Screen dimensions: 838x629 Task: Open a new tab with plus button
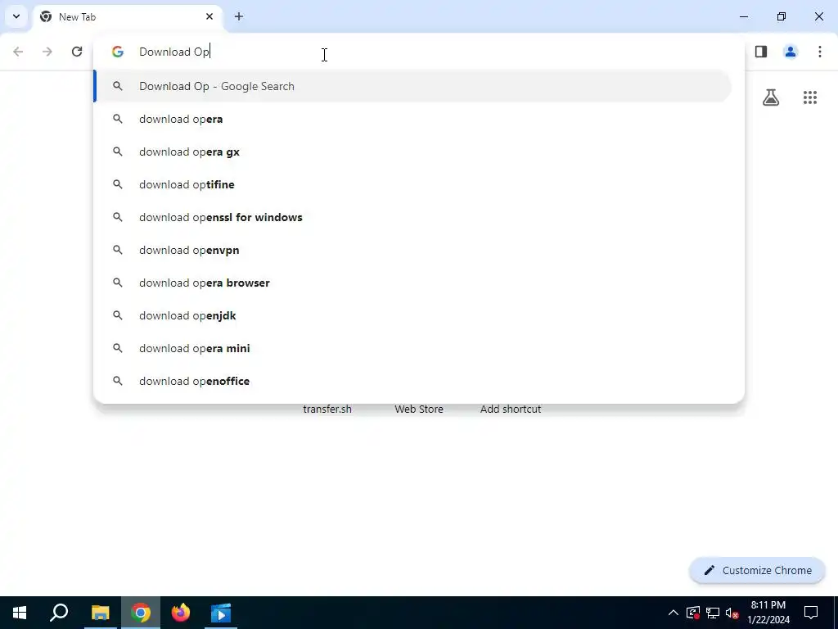(x=239, y=16)
